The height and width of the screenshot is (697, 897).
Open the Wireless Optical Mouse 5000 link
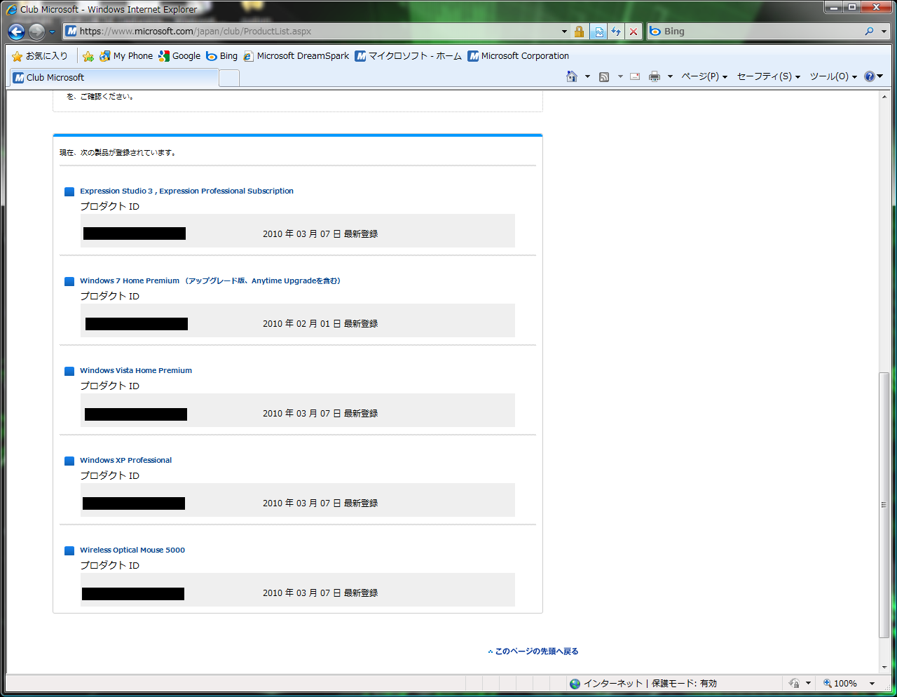(132, 550)
